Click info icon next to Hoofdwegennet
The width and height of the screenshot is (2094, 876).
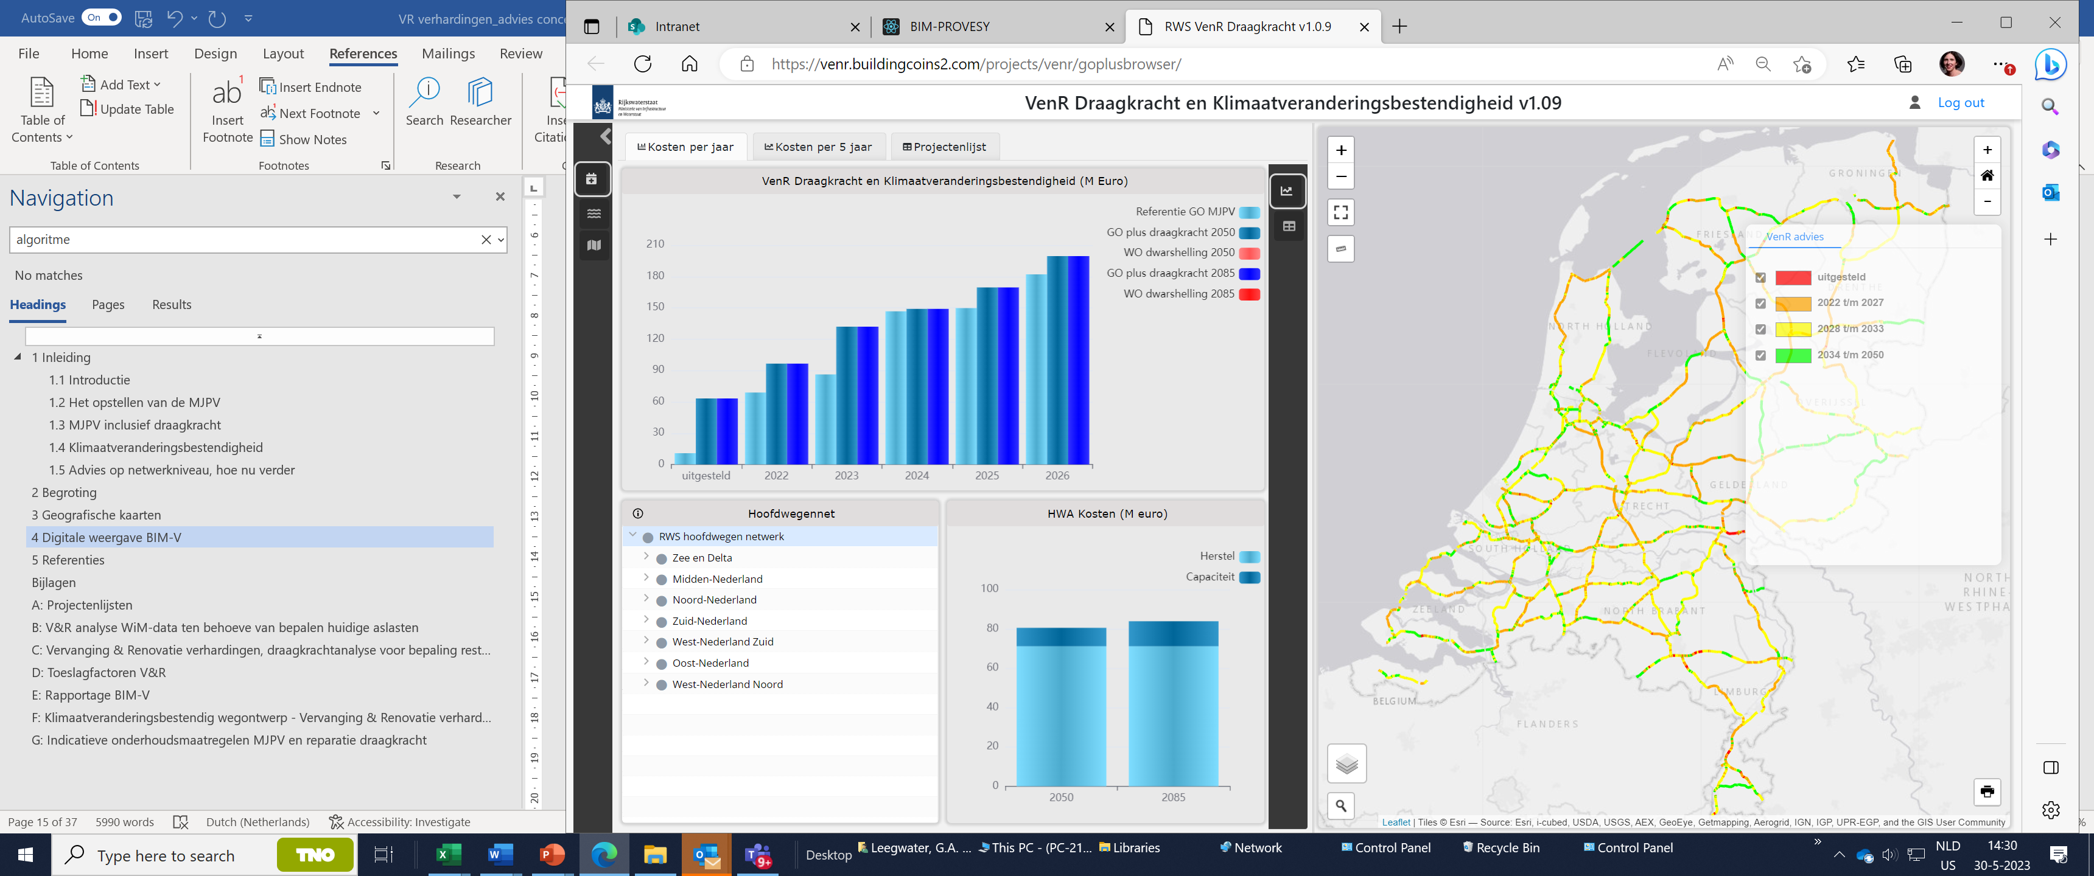click(638, 513)
